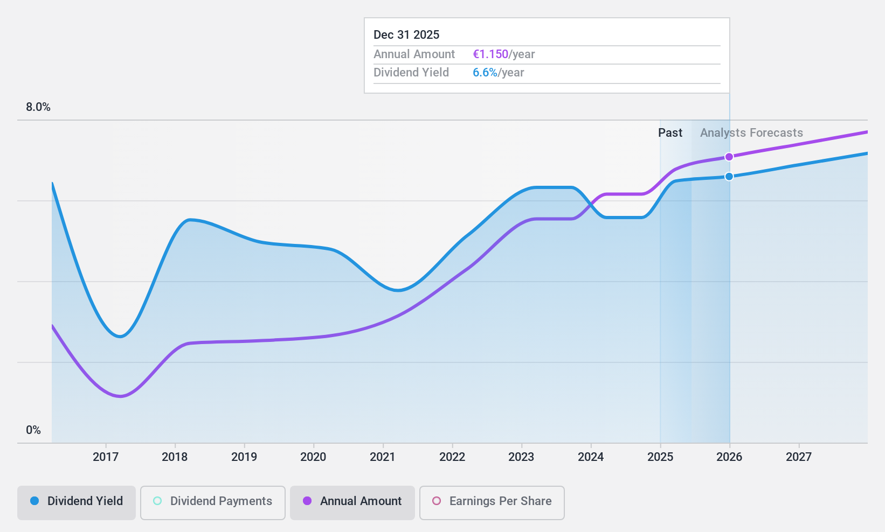
Task: Enable the Dividend Payments series
Action: 213,503
